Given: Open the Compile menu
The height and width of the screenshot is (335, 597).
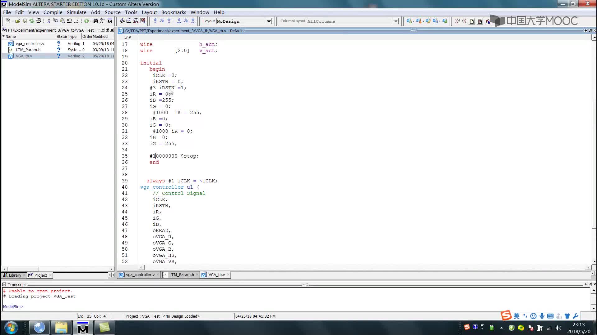Looking at the screenshot, I should tap(53, 12).
